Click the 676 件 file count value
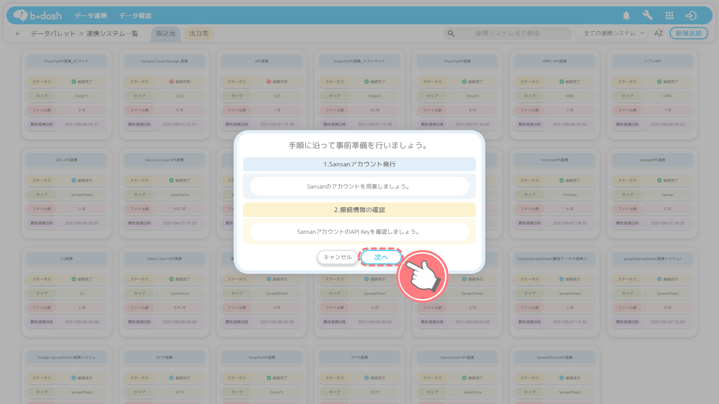Image resolution: width=719 pixels, height=404 pixels. click(180, 307)
